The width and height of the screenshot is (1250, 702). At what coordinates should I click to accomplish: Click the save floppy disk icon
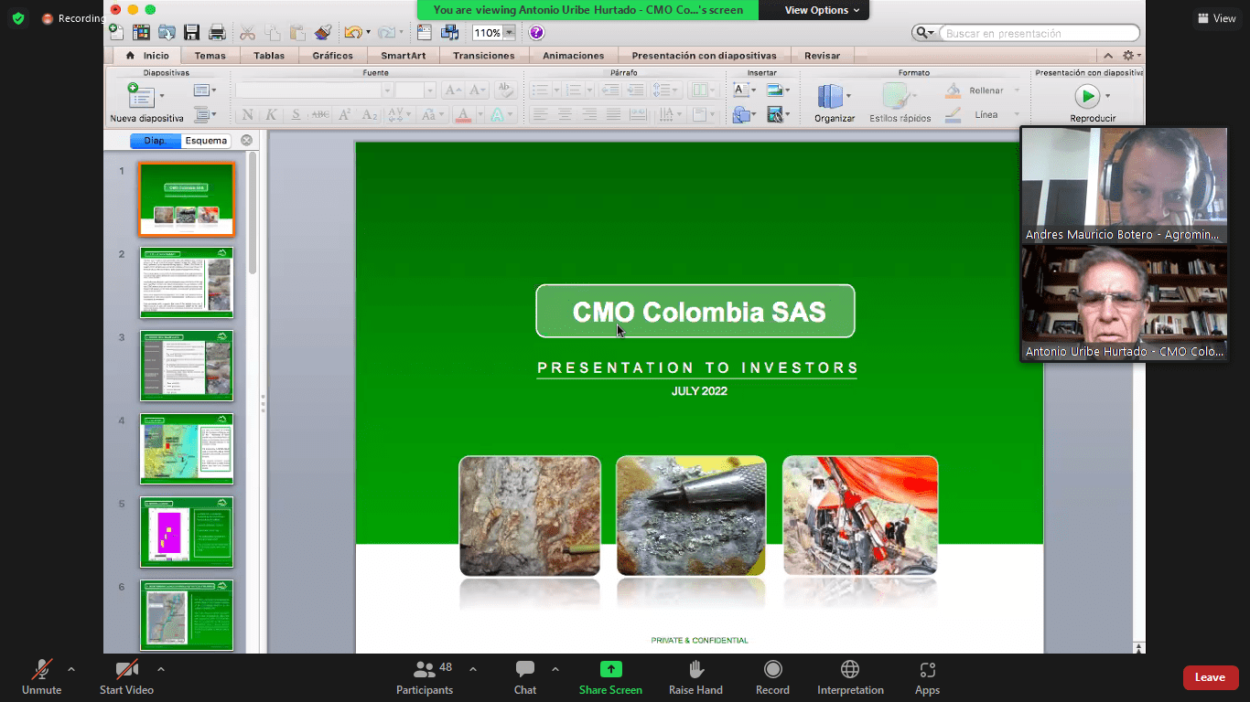pos(191,32)
